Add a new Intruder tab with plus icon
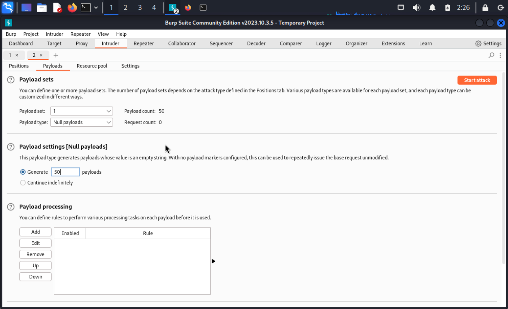508x309 pixels. (x=56, y=55)
